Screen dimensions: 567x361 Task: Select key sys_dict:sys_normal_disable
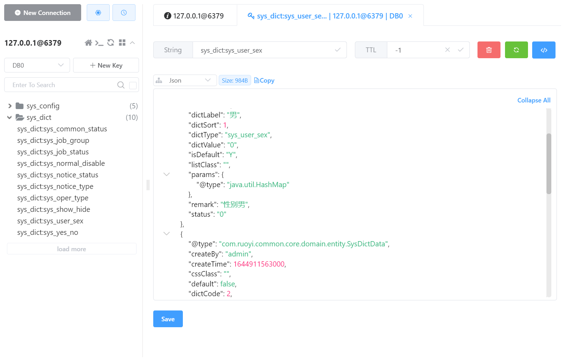61,163
